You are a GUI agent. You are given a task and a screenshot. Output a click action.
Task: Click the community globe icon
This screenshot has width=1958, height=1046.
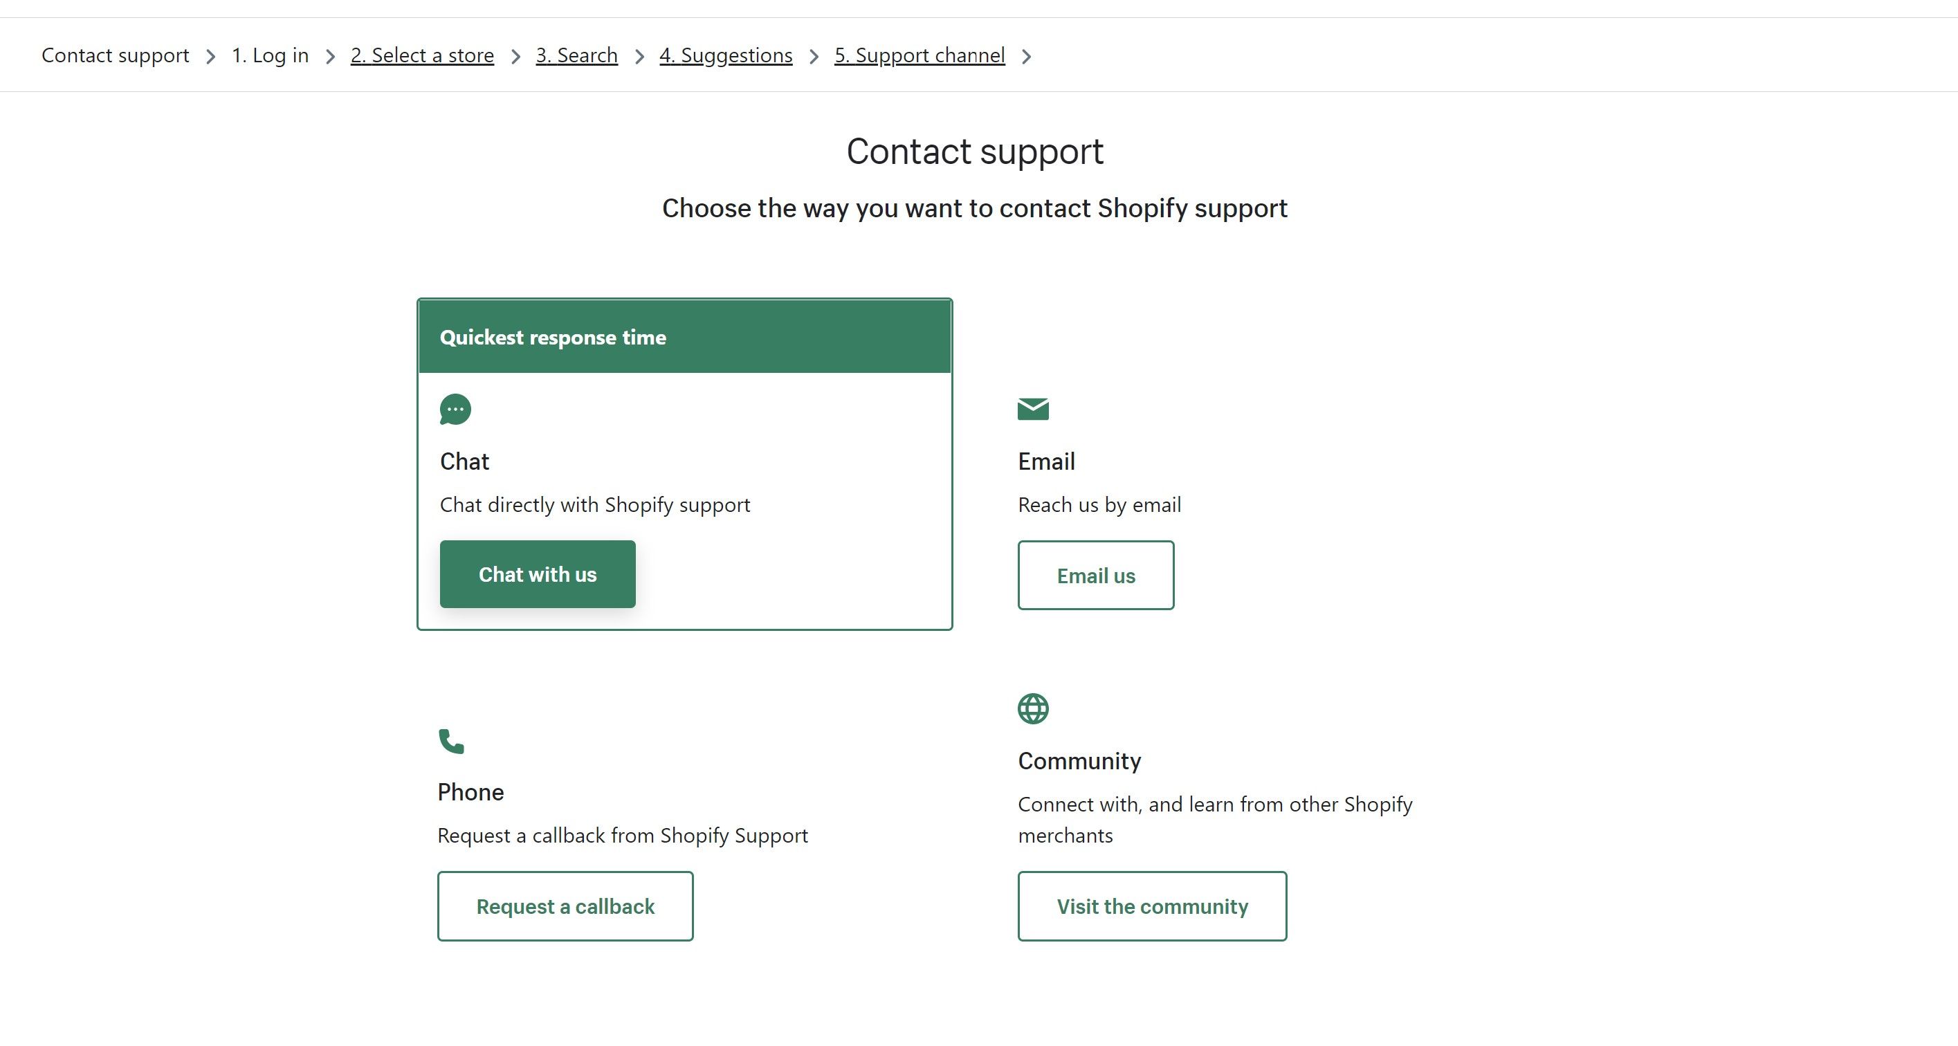click(1033, 708)
